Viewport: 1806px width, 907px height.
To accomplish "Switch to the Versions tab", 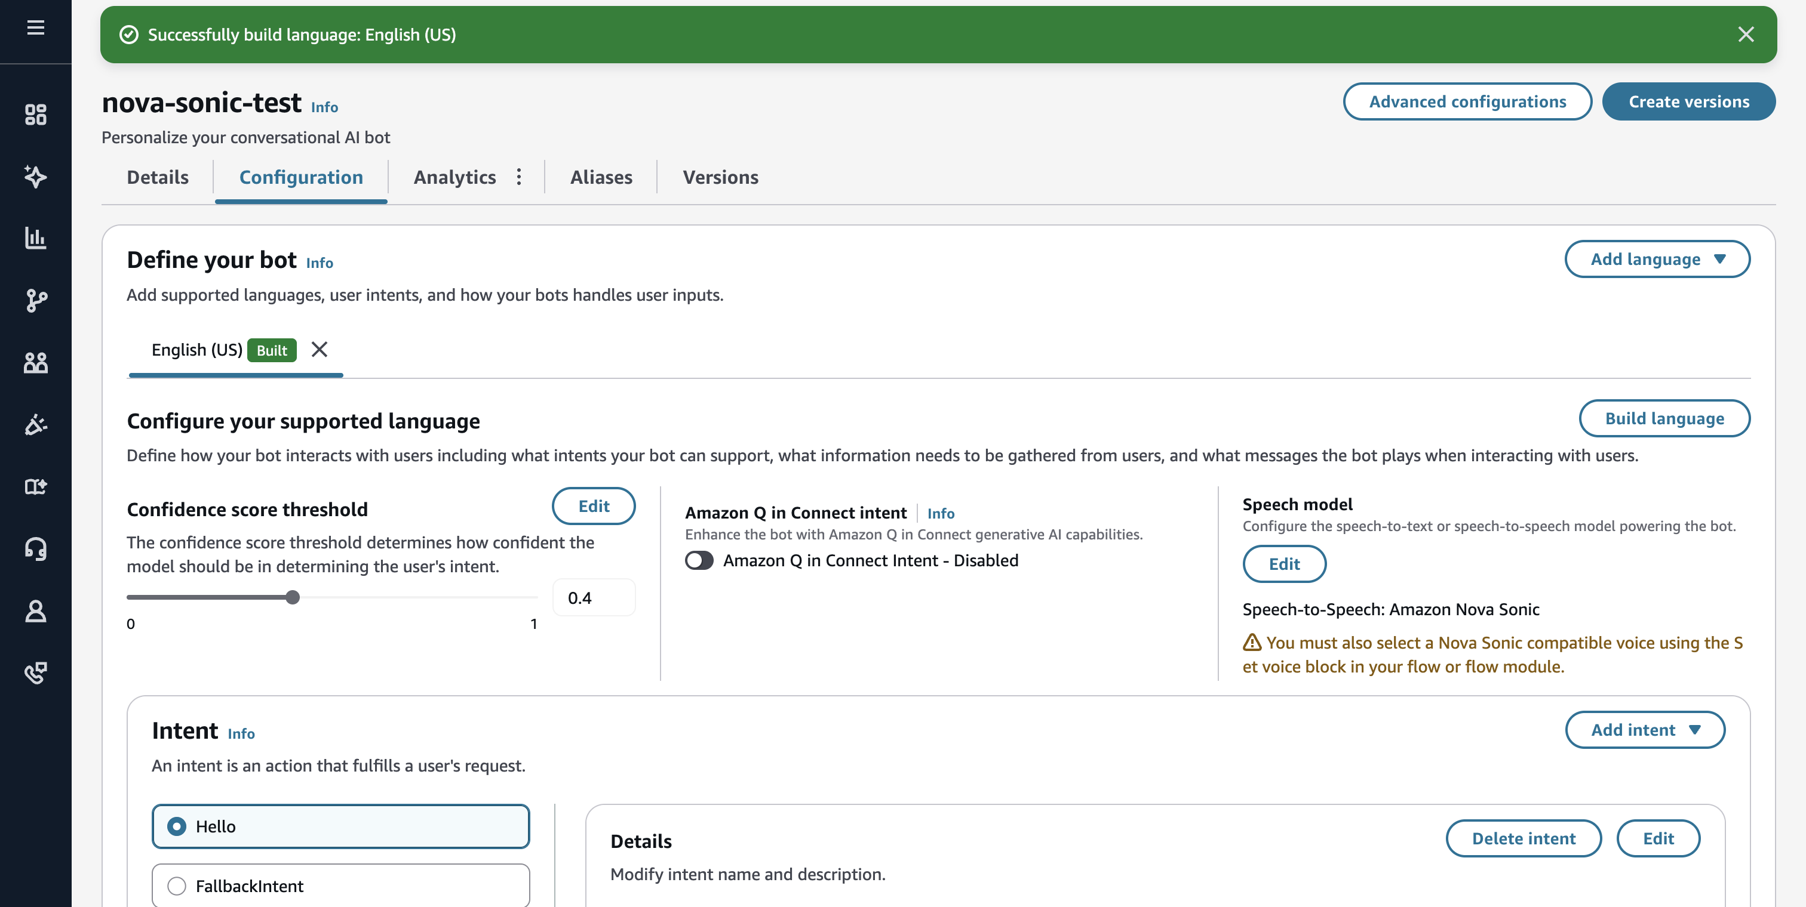I will [x=720, y=177].
